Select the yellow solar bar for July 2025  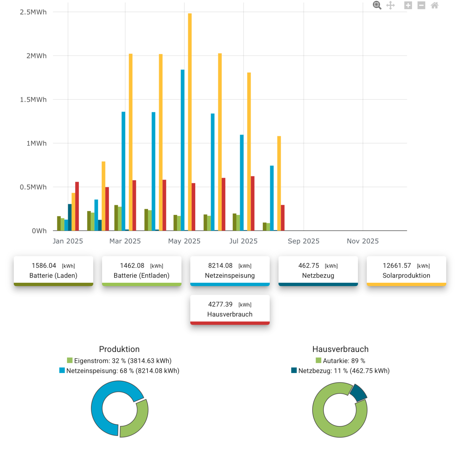pos(249,152)
